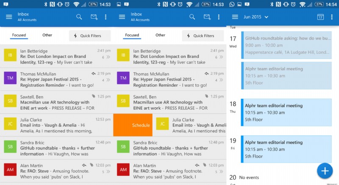Viewport: 339px width, 185px height.
Task: Select date 18 Thu in calendar agenda
Action: [x=233, y=107]
